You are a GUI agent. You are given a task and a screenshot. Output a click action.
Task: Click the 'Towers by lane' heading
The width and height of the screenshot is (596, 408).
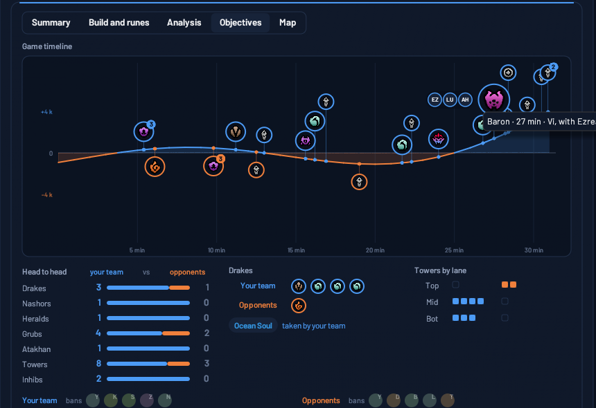(x=440, y=270)
